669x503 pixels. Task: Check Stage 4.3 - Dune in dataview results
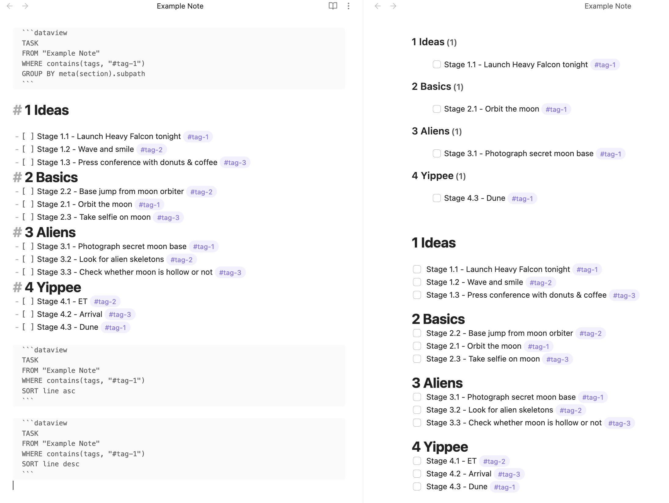pos(437,198)
